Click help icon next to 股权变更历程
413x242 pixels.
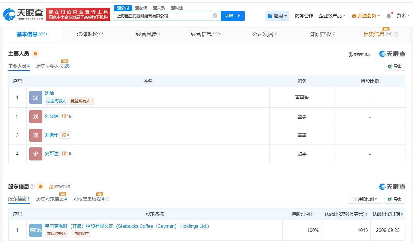point(107,199)
